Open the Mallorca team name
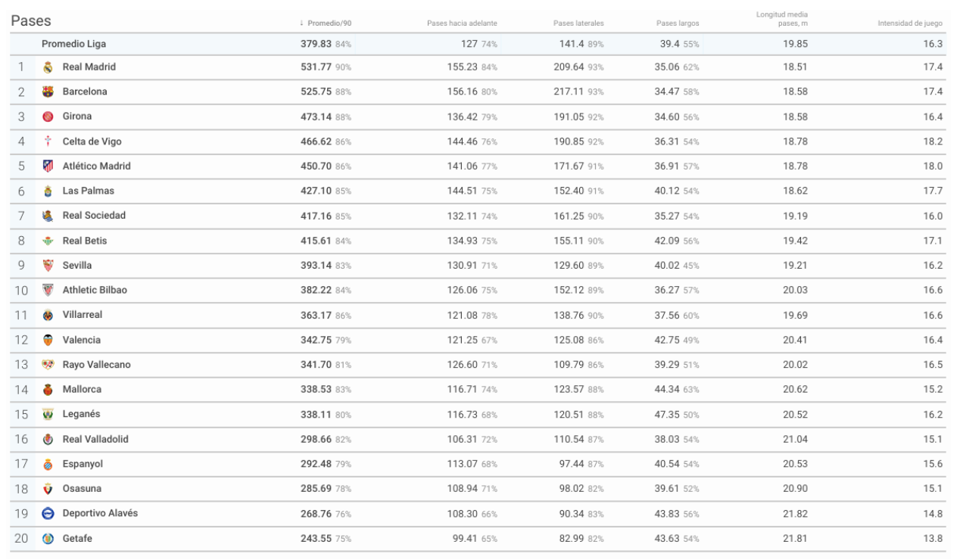Image resolution: width=963 pixels, height=560 pixels. [x=82, y=389]
